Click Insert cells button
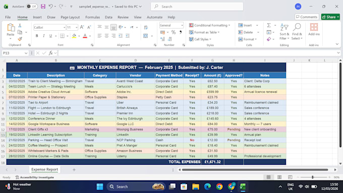343x193 pixels. [x=245, y=25]
